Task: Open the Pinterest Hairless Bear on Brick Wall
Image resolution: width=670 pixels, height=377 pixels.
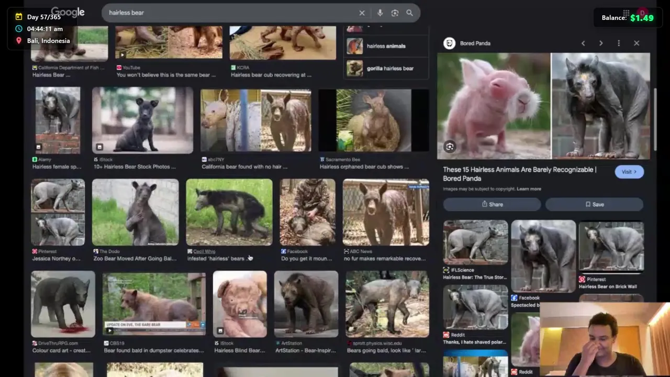Action: coord(611,247)
